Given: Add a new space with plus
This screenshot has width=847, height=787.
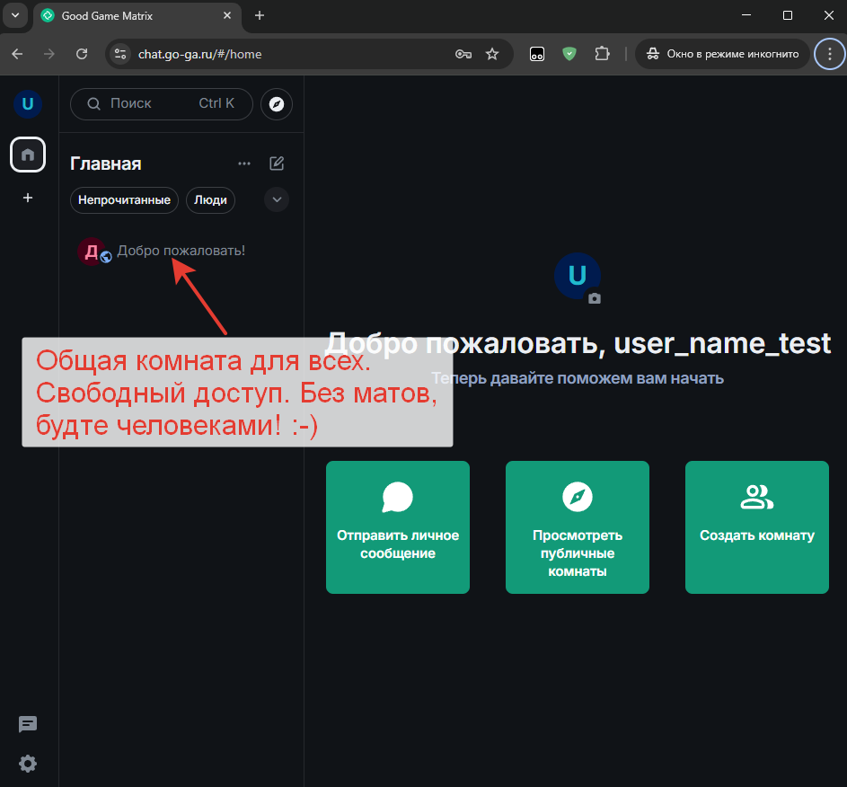Looking at the screenshot, I should [28, 198].
